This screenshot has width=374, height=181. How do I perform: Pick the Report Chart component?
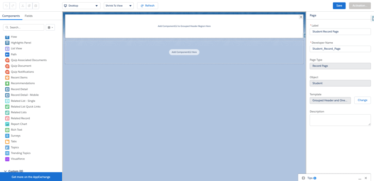tap(19, 124)
